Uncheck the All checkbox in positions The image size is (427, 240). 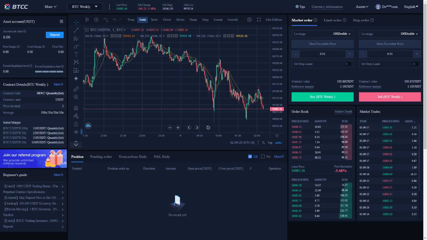[x=250, y=156]
